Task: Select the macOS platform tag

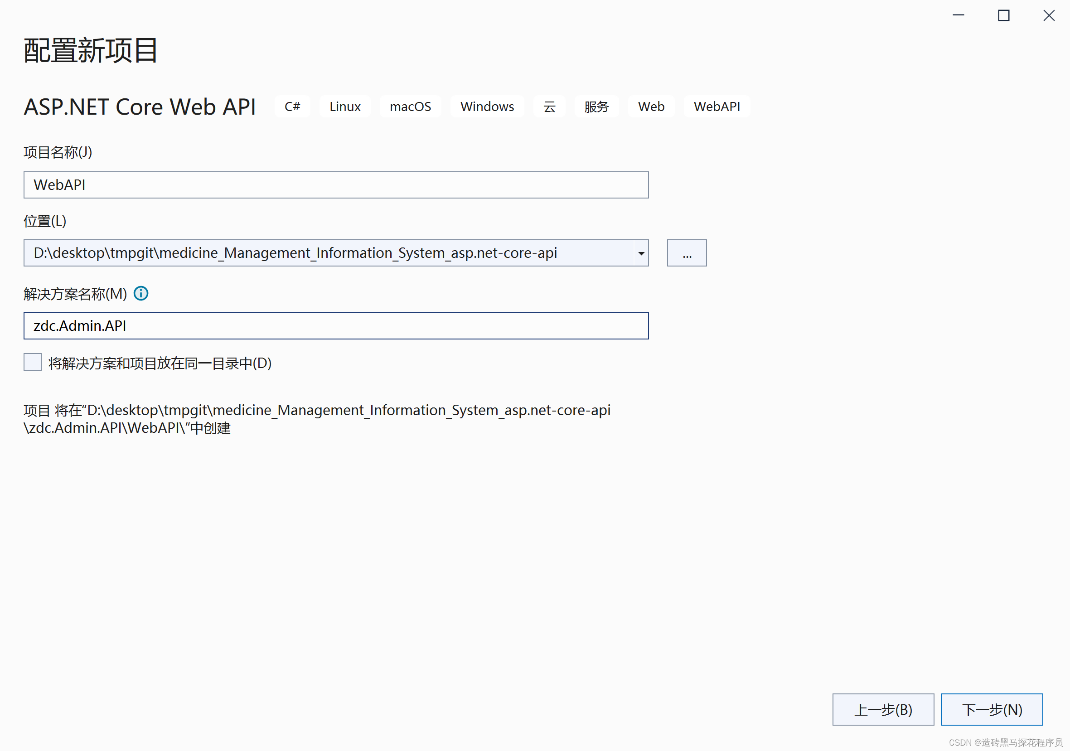Action: (x=410, y=107)
